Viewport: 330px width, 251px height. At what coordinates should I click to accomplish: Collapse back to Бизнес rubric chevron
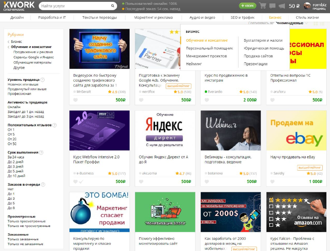(8, 42)
